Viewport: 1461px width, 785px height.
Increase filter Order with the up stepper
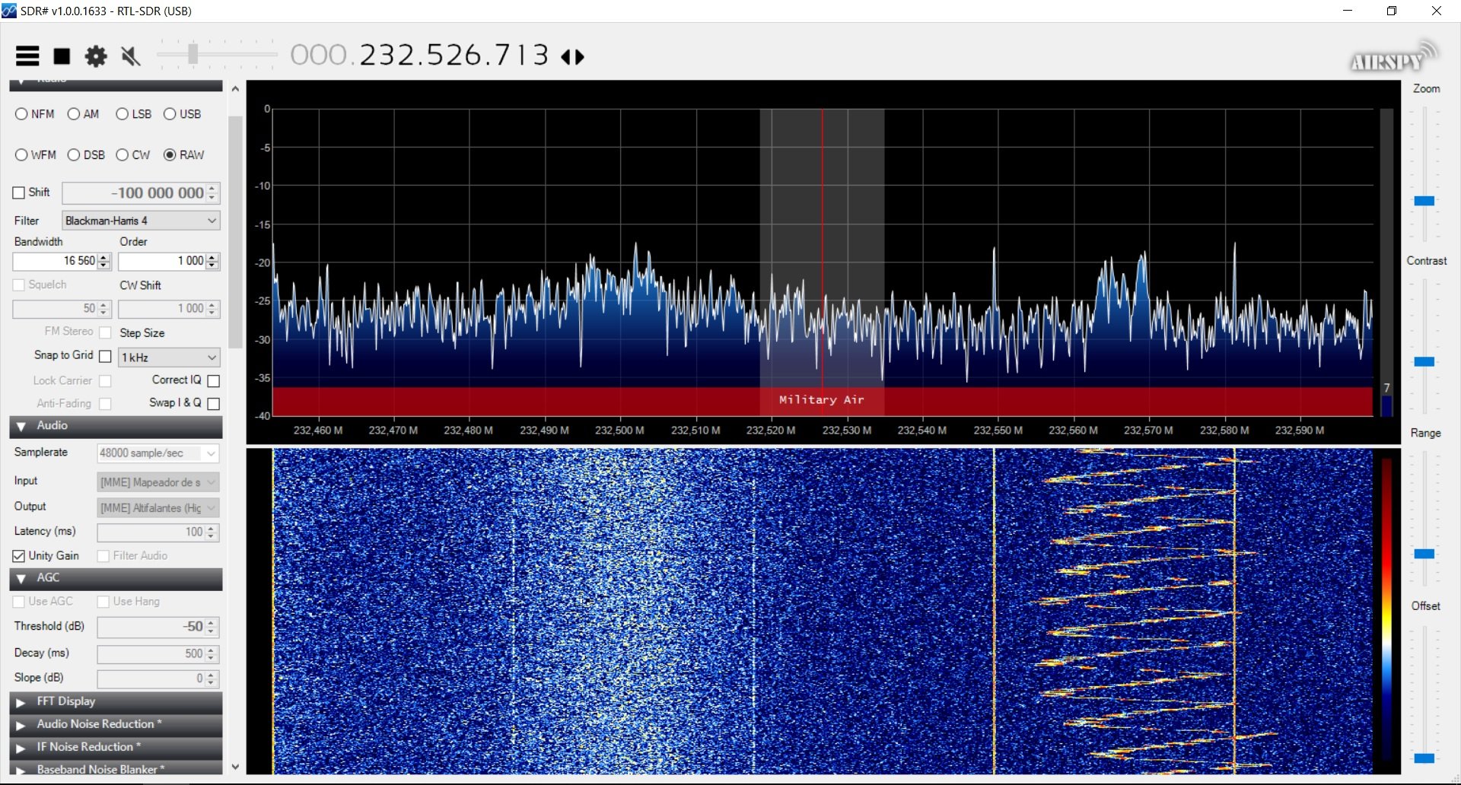(212, 257)
